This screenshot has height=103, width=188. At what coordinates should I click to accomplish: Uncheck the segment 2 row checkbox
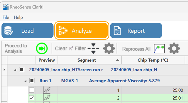click(32, 98)
